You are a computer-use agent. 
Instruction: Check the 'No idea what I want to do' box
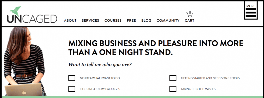coord(72,78)
